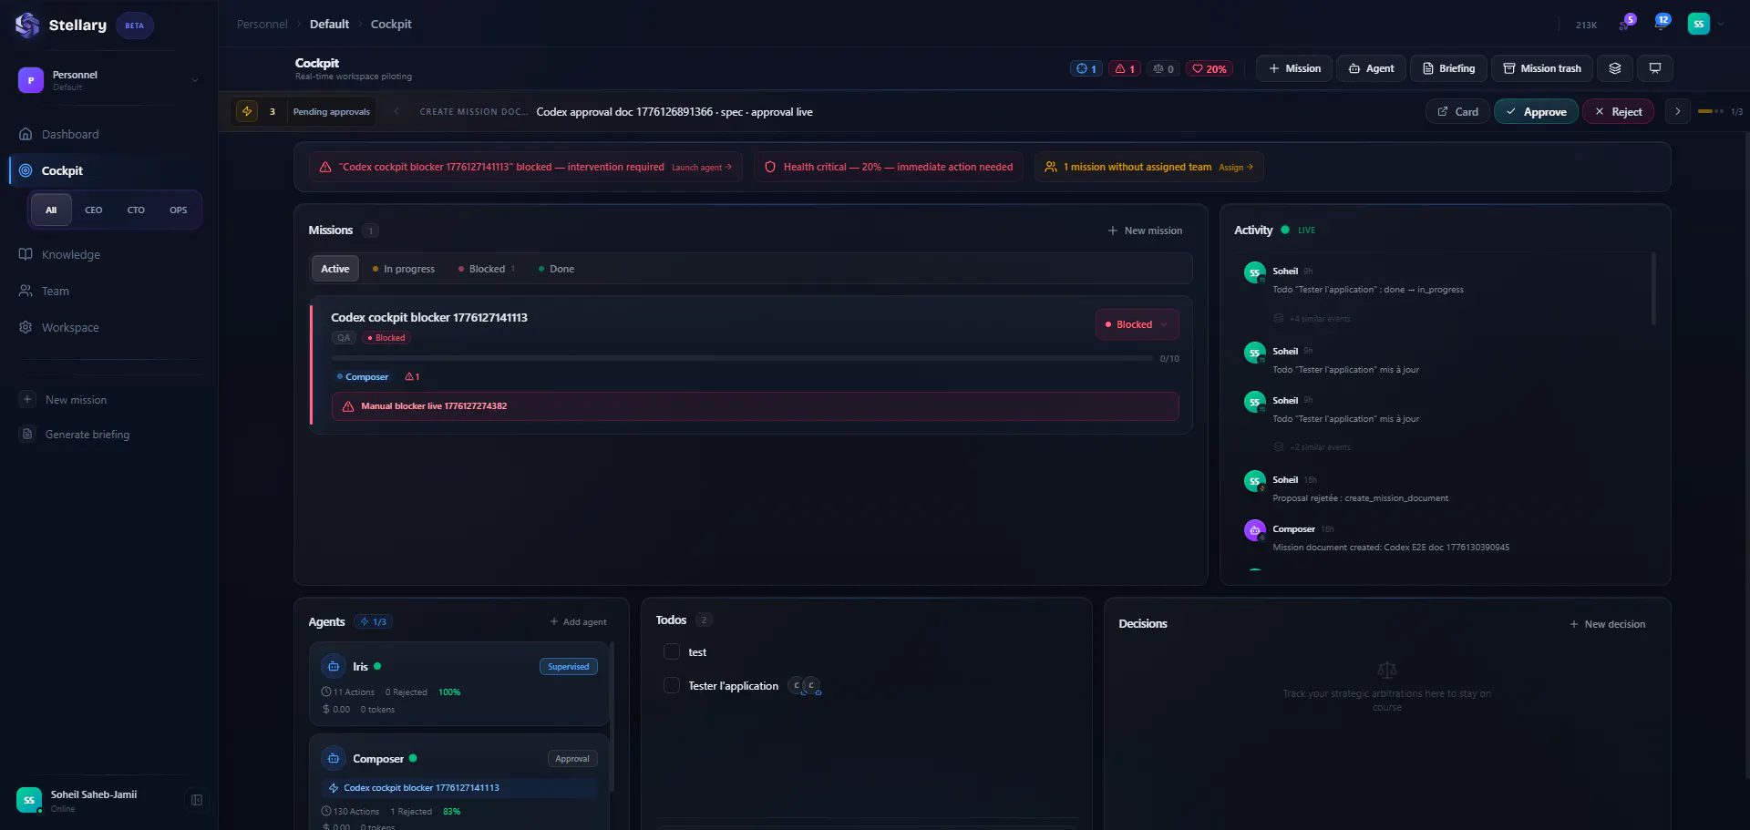Click the red alert counter badge
The image size is (1750, 830).
tap(1125, 68)
